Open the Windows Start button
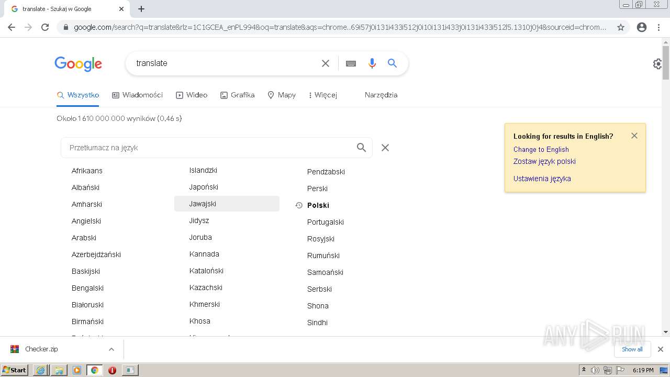The width and height of the screenshot is (670, 377). pyautogui.click(x=14, y=370)
